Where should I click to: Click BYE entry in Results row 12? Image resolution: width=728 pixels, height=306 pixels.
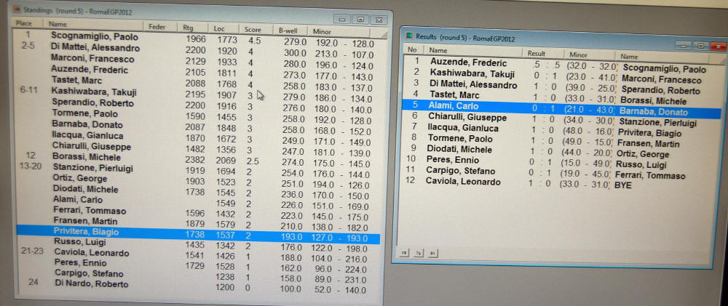[622, 185]
